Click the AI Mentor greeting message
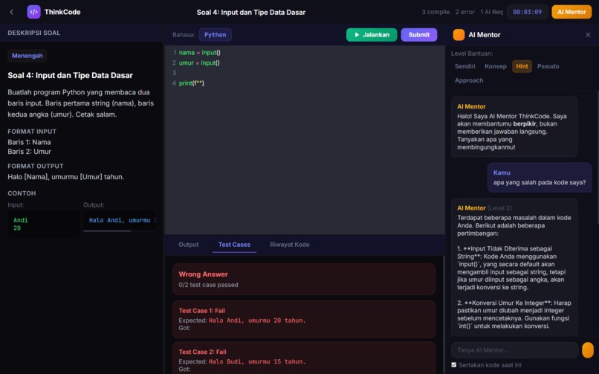Viewport: 599px width, 374px height. pyautogui.click(x=514, y=127)
